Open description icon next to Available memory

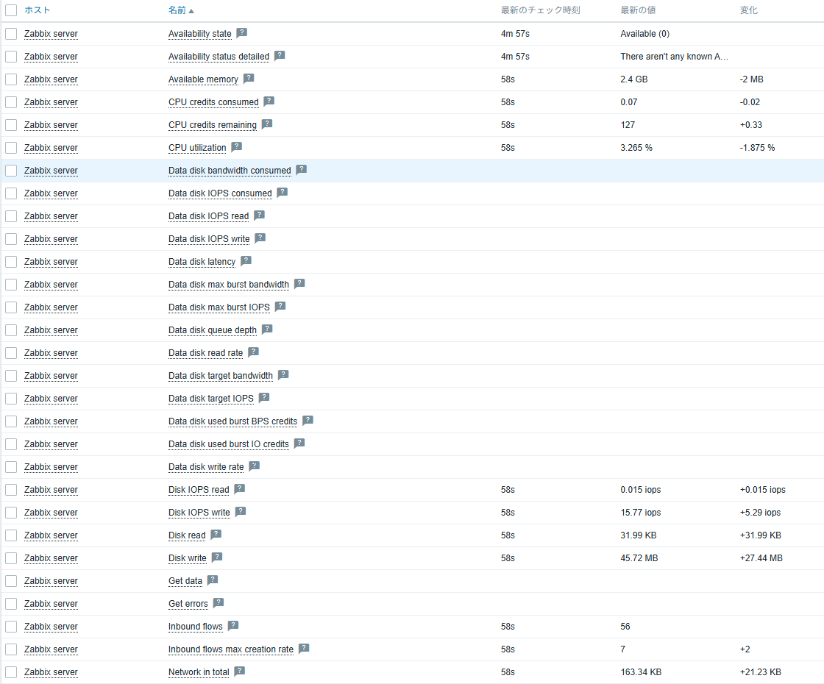pos(249,79)
